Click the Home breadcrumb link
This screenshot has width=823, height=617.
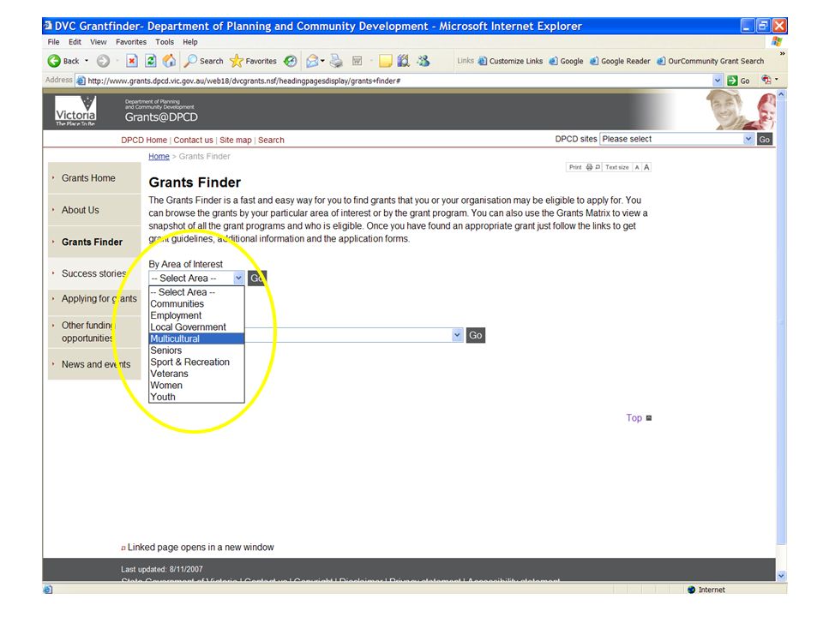coord(159,156)
